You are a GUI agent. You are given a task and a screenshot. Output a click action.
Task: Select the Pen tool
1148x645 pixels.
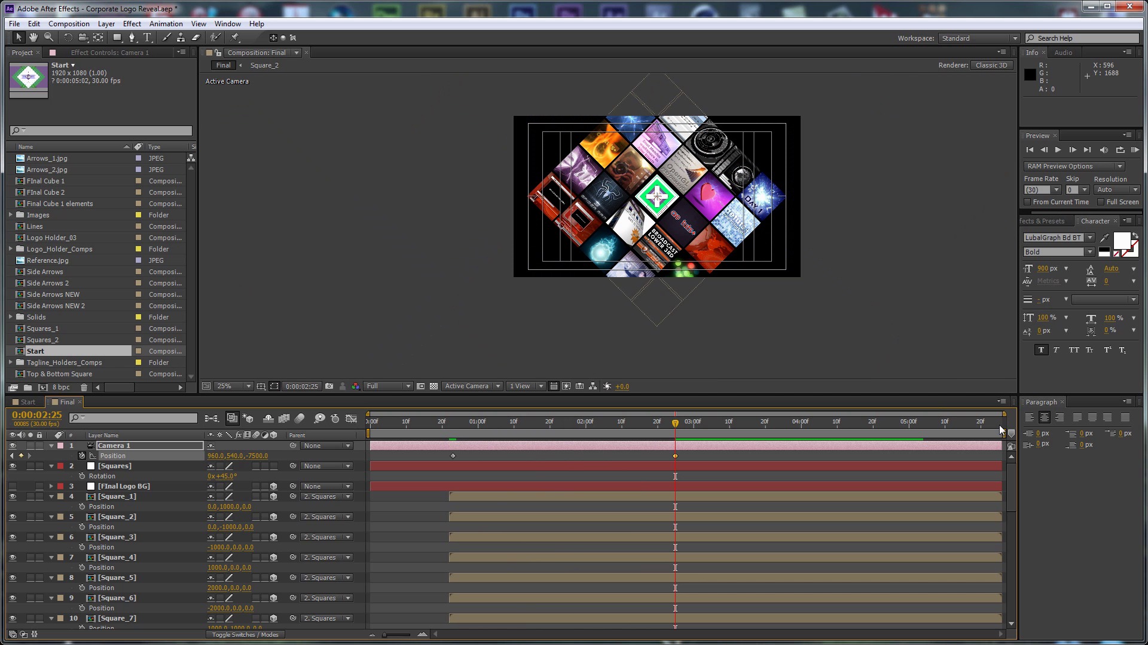pos(132,38)
